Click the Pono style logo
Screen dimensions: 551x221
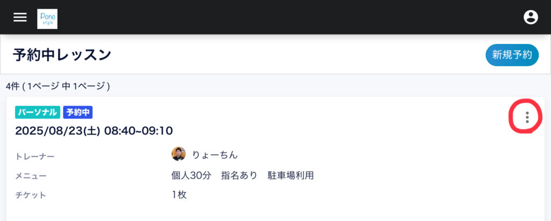pos(47,18)
